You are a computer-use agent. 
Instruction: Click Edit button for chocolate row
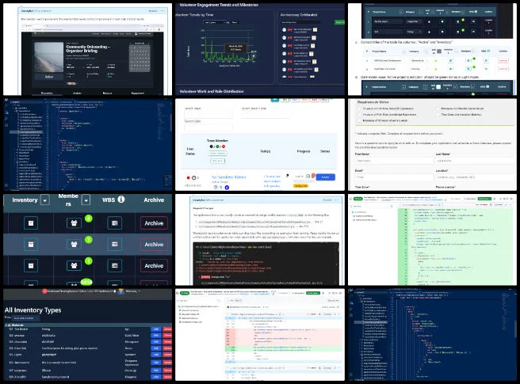156,341
